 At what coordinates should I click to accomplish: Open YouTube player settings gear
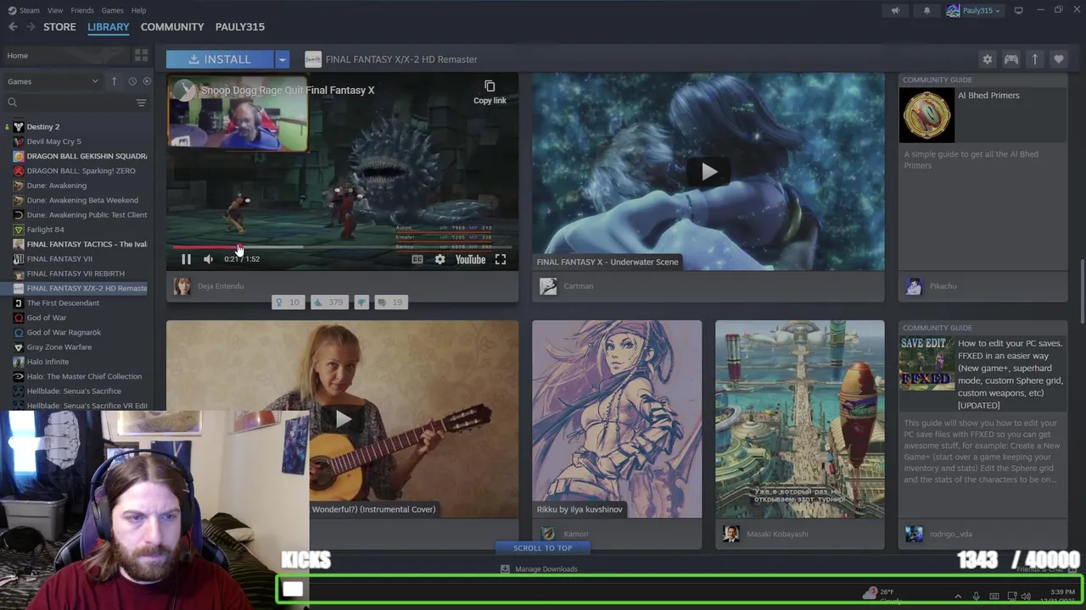coord(439,259)
